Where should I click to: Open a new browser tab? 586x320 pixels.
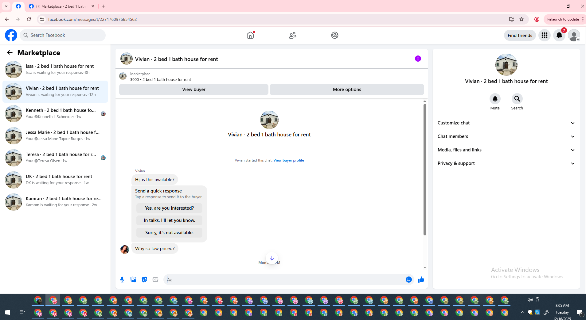104,6
